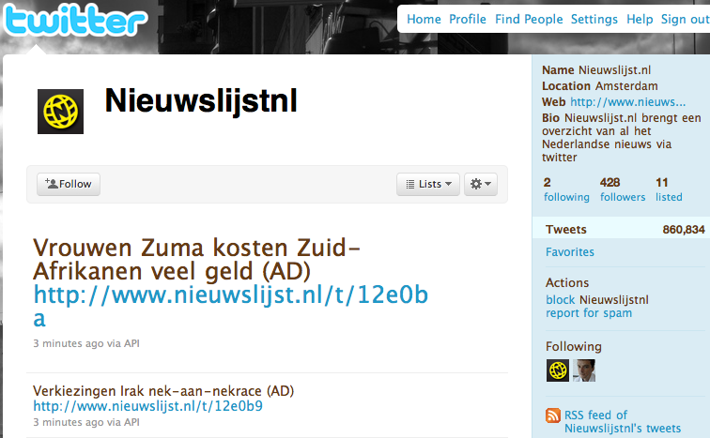
Task: Open the yellow globe avatar under Following
Action: [x=558, y=370]
